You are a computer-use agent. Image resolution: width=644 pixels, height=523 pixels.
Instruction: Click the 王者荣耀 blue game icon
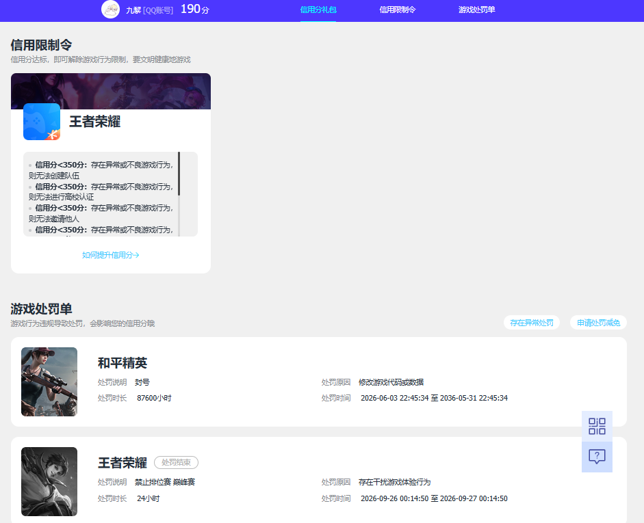click(x=42, y=122)
